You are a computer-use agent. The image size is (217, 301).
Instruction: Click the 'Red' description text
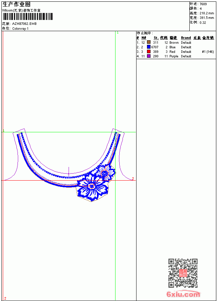point(172,52)
